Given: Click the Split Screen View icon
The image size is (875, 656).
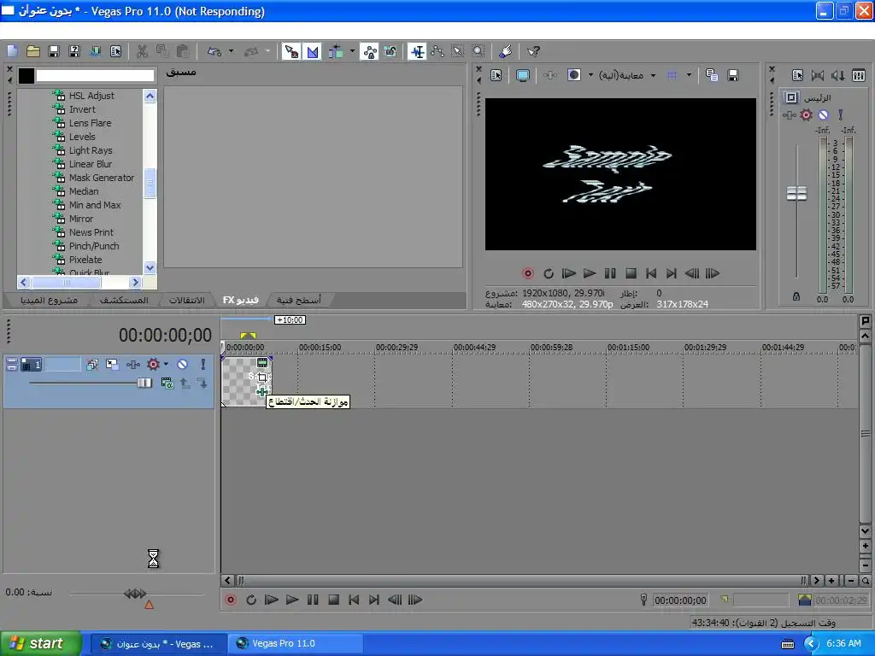Looking at the screenshot, I should pyautogui.click(x=574, y=75).
